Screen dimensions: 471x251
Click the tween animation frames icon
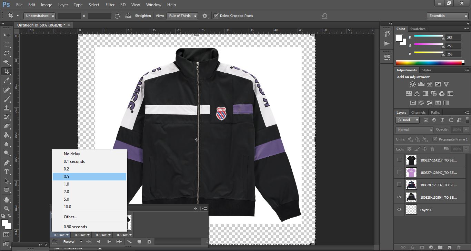[129, 242]
